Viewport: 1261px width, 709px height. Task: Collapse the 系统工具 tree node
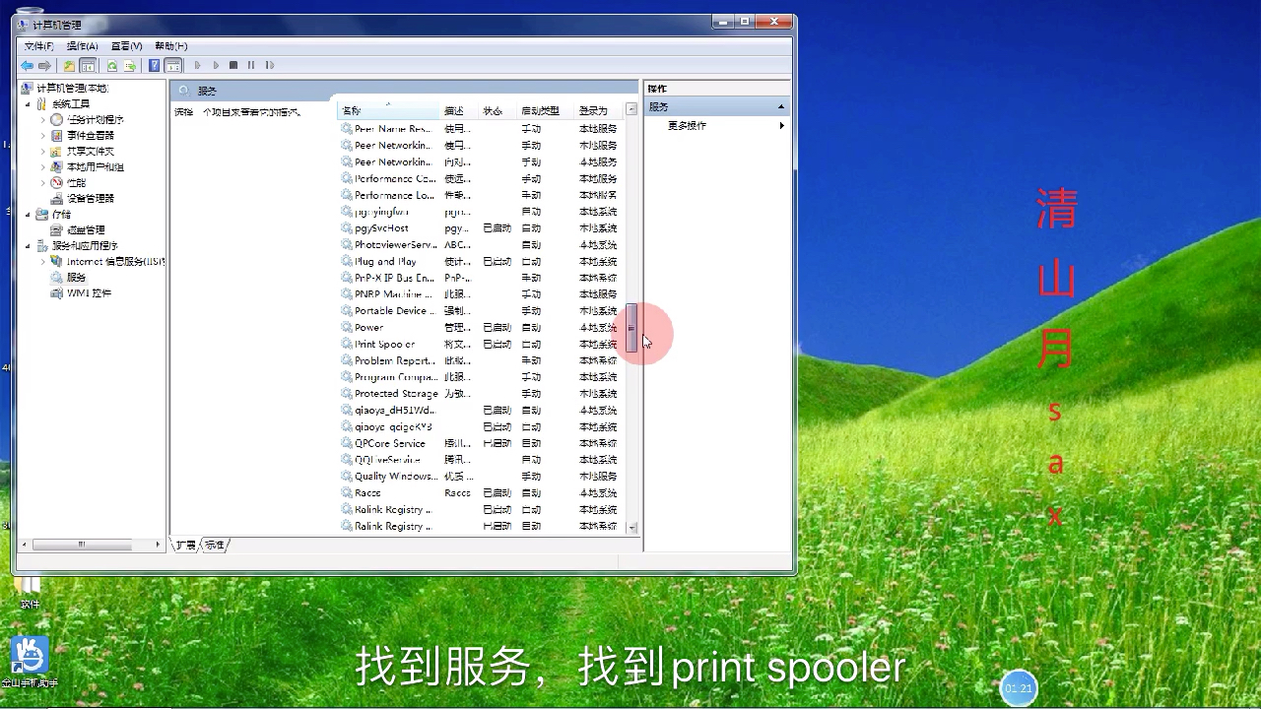point(28,104)
